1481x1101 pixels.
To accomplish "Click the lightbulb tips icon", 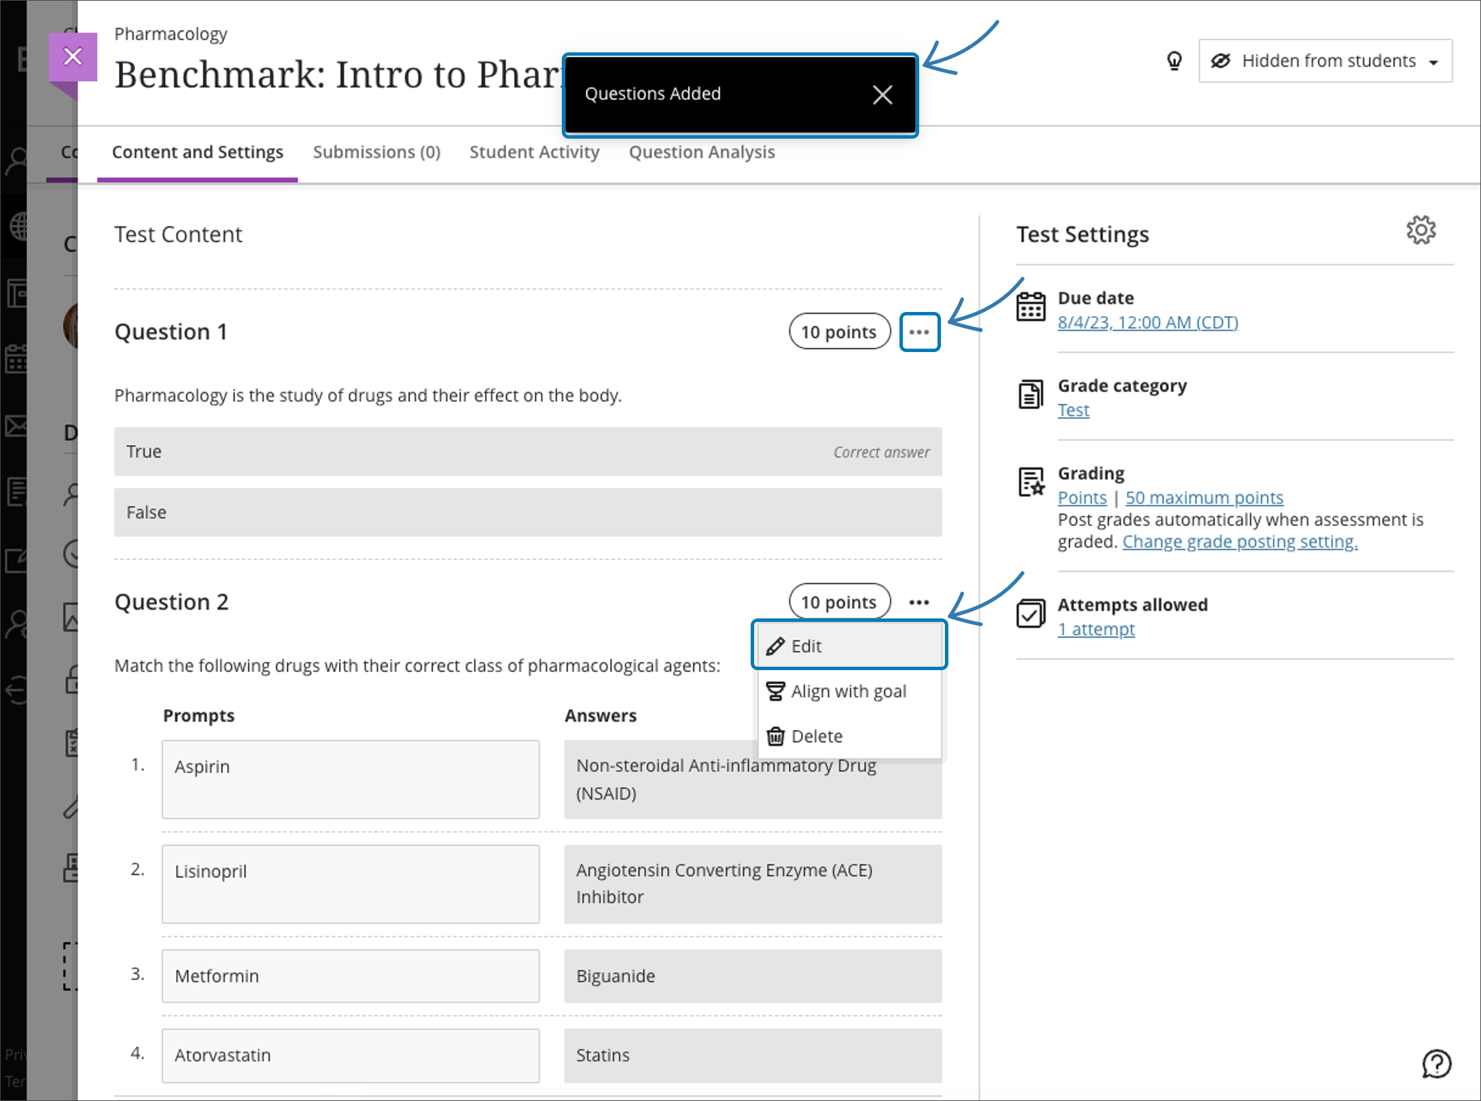I will pyautogui.click(x=1174, y=61).
